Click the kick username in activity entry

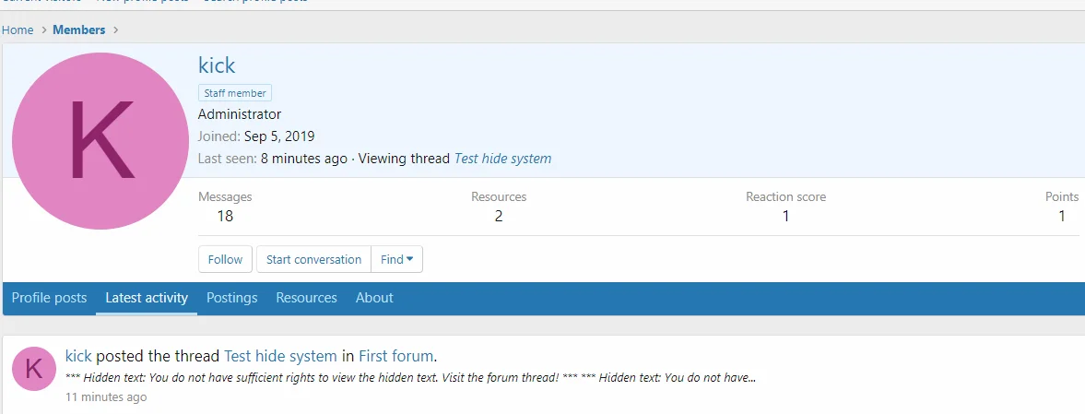[x=78, y=356]
